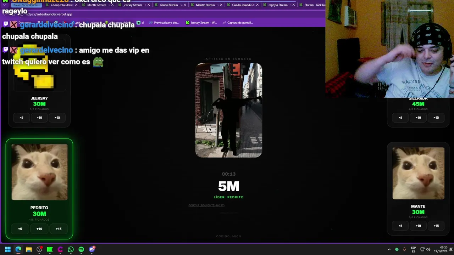Close the sillazul Stream tab
Image resolution: width=454 pixels, height=255 pixels.
coord(185,5)
